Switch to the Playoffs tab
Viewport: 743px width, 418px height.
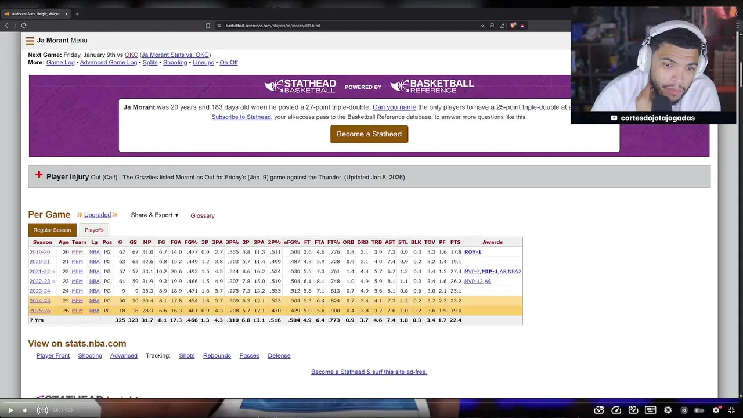point(94,230)
